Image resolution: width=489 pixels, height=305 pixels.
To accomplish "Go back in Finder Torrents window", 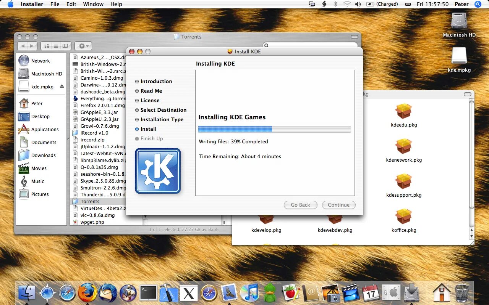I will tap(23, 46).
